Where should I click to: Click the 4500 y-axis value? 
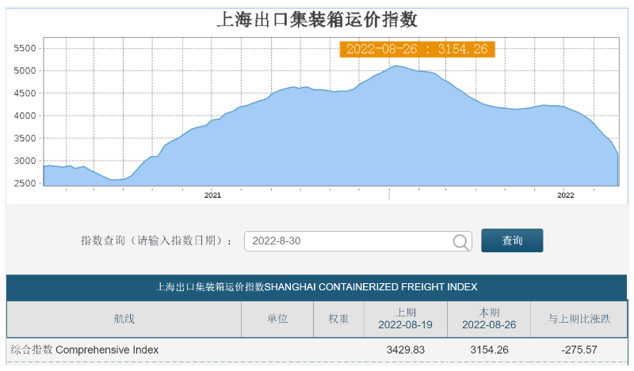pos(25,93)
